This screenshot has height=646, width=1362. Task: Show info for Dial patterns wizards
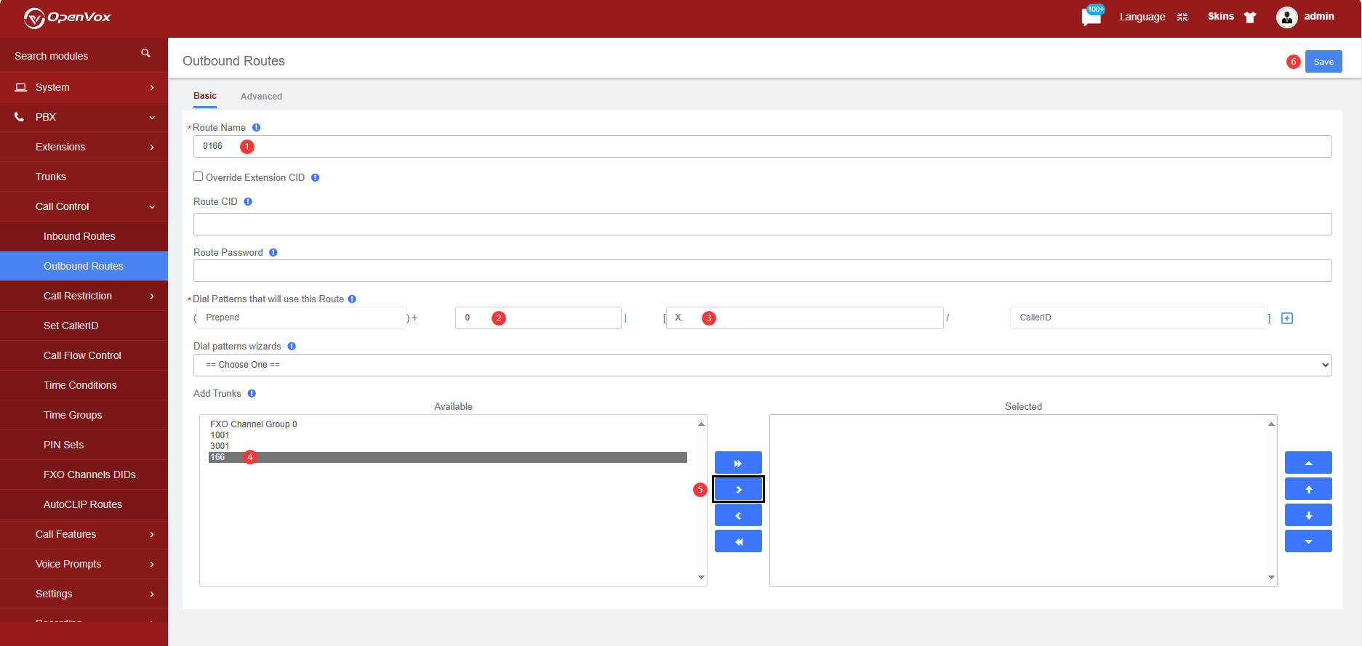(x=292, y=347)
